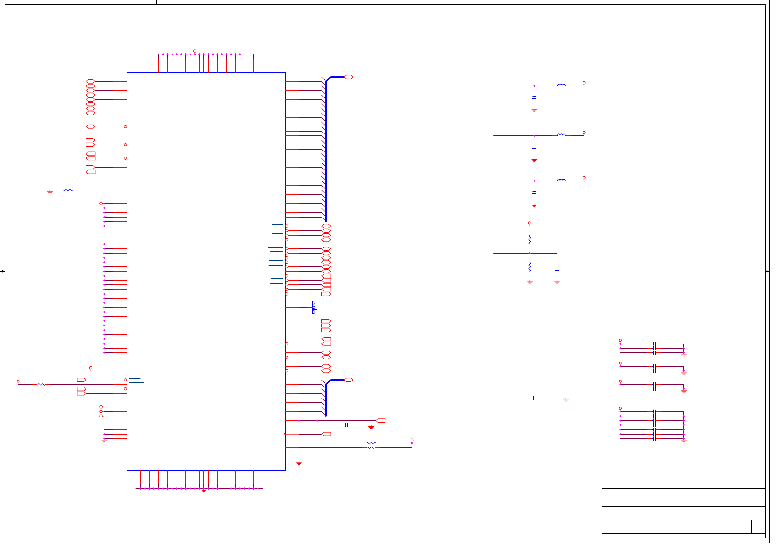This screenshot has height=550, width=779.
Task: Select the large blue IC body rectangle
Action: [x=206, y=271]
